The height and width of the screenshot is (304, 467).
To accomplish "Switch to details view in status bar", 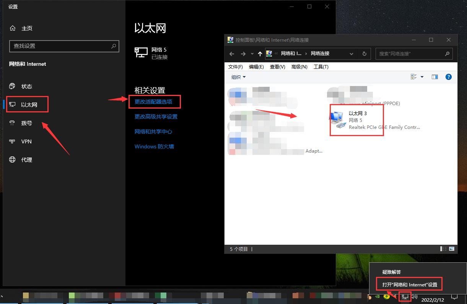I will coord(443,249).
